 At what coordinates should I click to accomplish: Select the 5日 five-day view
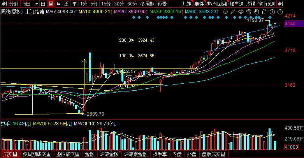27,4
